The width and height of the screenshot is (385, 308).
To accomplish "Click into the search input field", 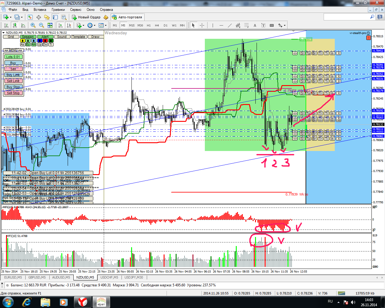I will (x=346, y=17).
